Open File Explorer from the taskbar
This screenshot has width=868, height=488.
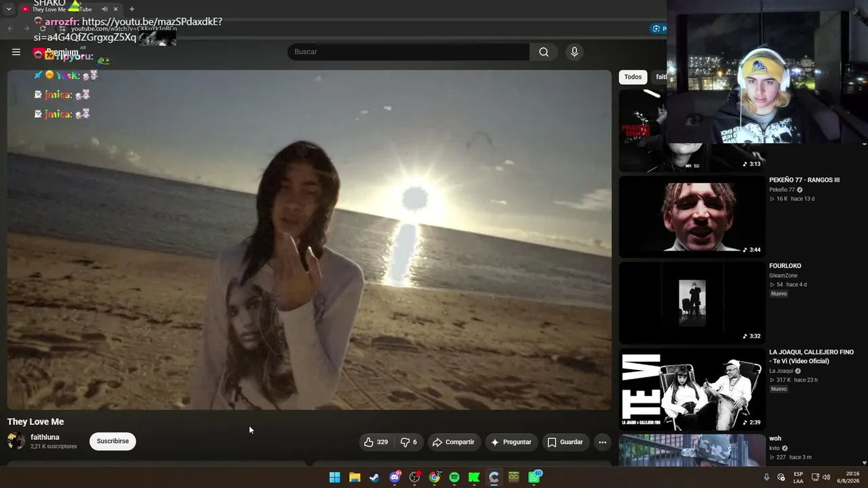[x=355, y=477]
